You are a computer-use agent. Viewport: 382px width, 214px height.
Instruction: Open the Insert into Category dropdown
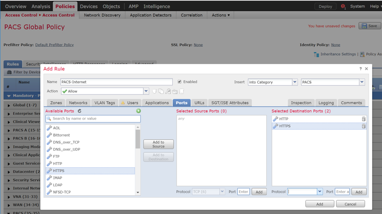[x=295, y=82]
